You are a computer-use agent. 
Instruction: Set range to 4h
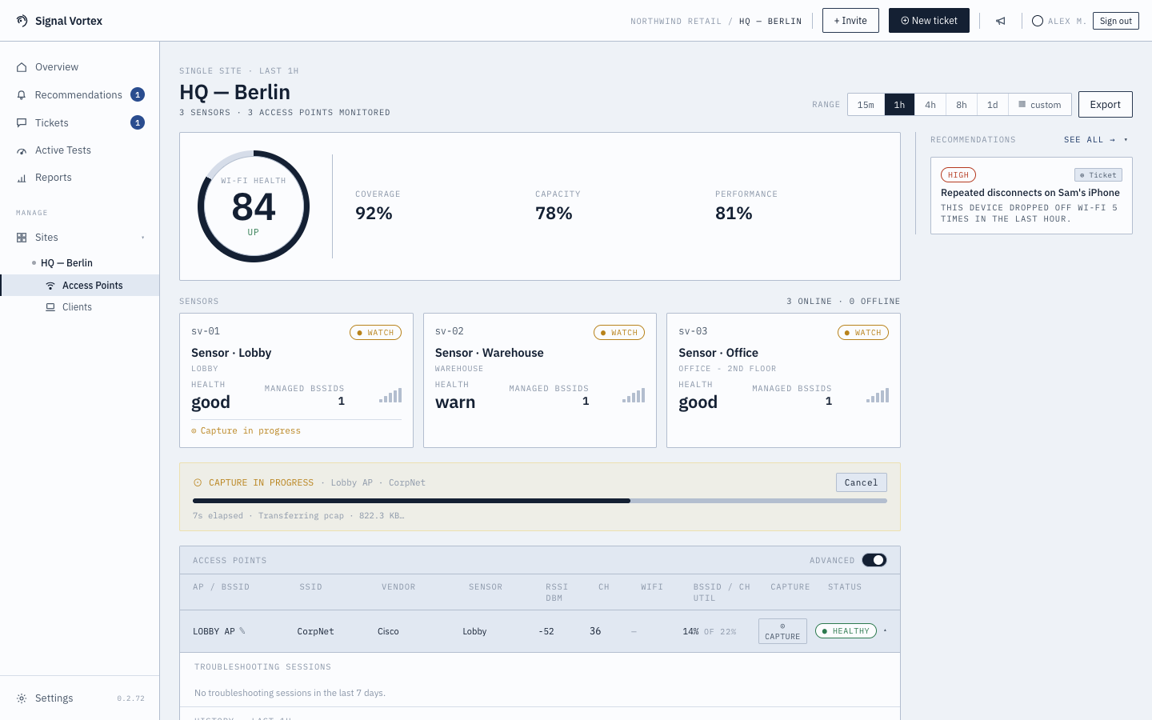(x=930, y=105)
